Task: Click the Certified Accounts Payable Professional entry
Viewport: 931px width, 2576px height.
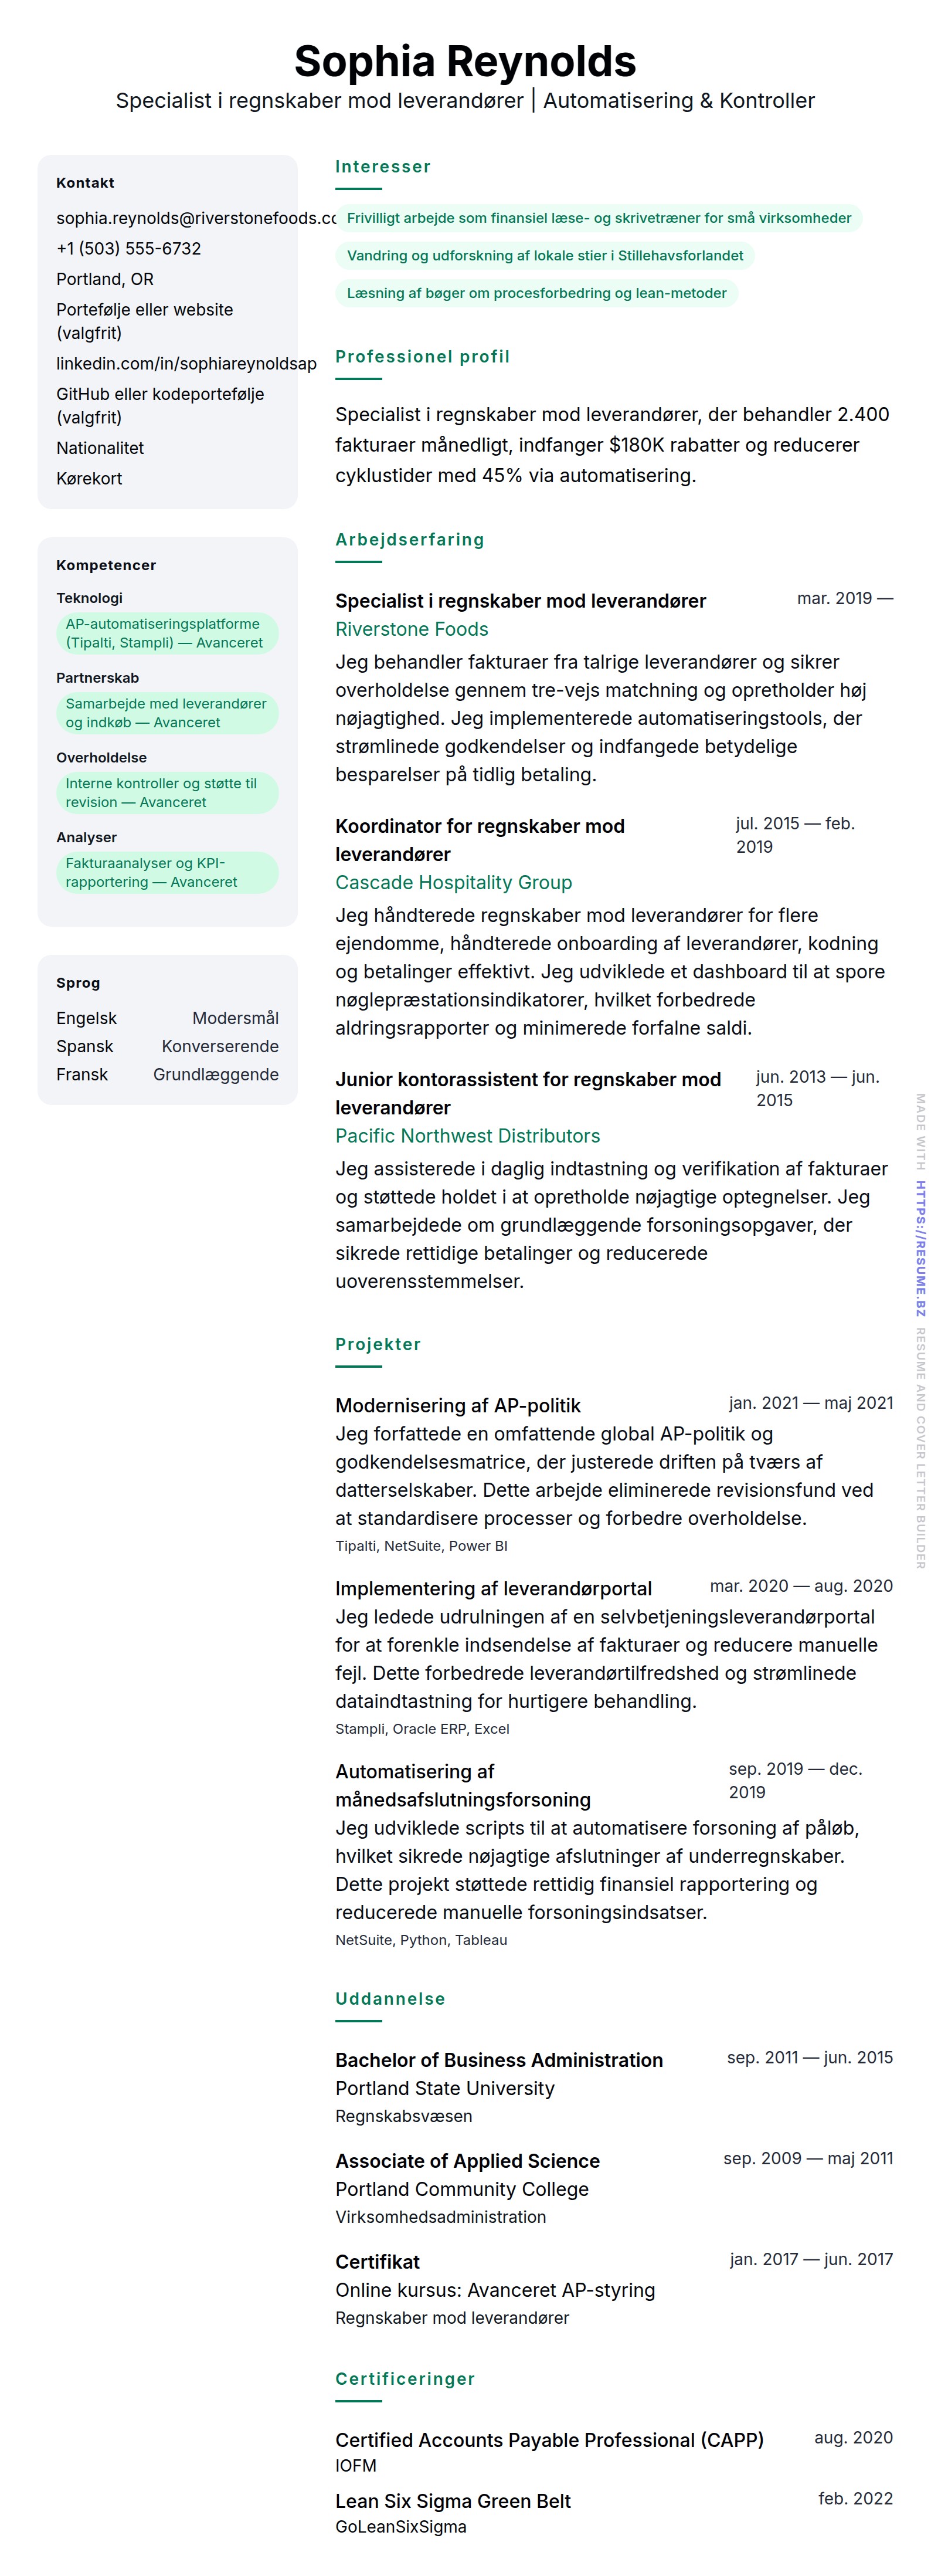Action: click(549, 2440)
